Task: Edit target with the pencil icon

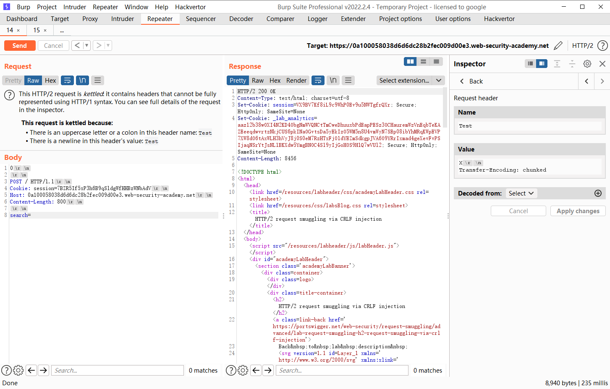Action: [558, 46]
